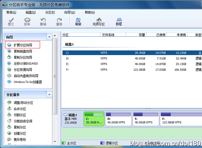Click the 迁移OS到SSD/HDD icon

[9, 63]
